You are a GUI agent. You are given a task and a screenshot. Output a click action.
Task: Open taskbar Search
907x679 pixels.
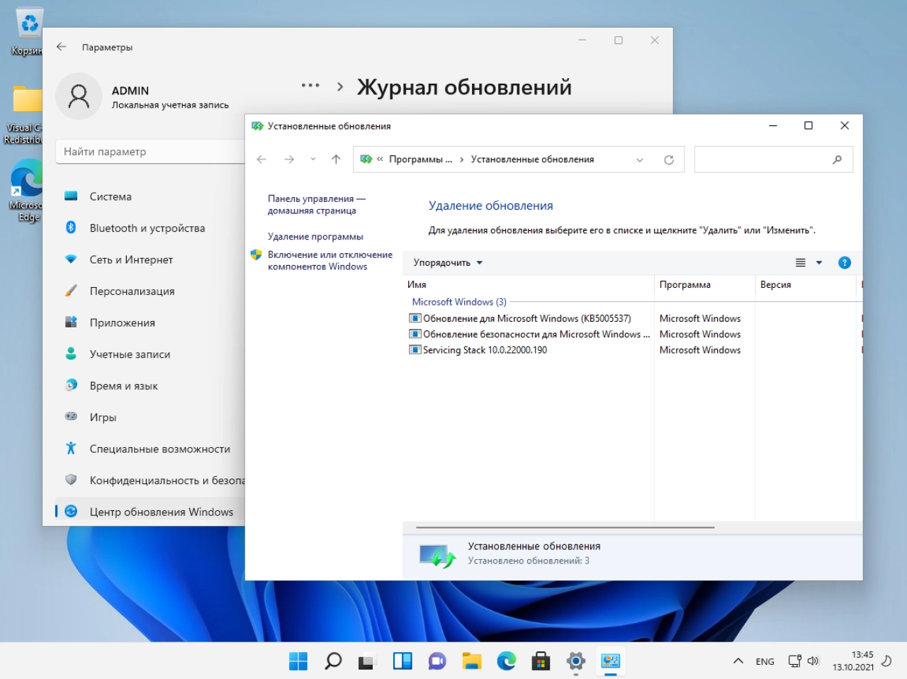pyautogui.click(x=333, y=661)
